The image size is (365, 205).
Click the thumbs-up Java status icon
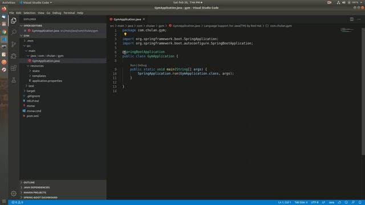tap(339, 203)
